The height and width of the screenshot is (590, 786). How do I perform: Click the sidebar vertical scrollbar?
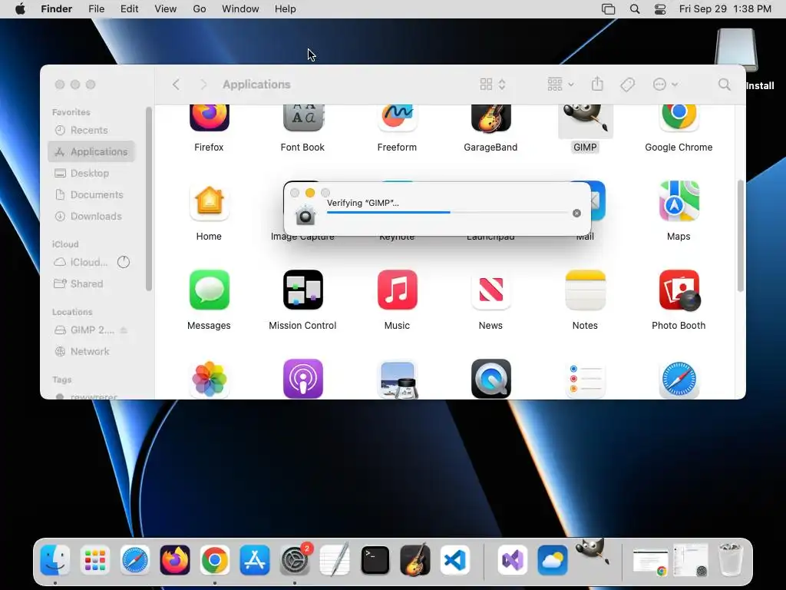[x=148, y=199]
